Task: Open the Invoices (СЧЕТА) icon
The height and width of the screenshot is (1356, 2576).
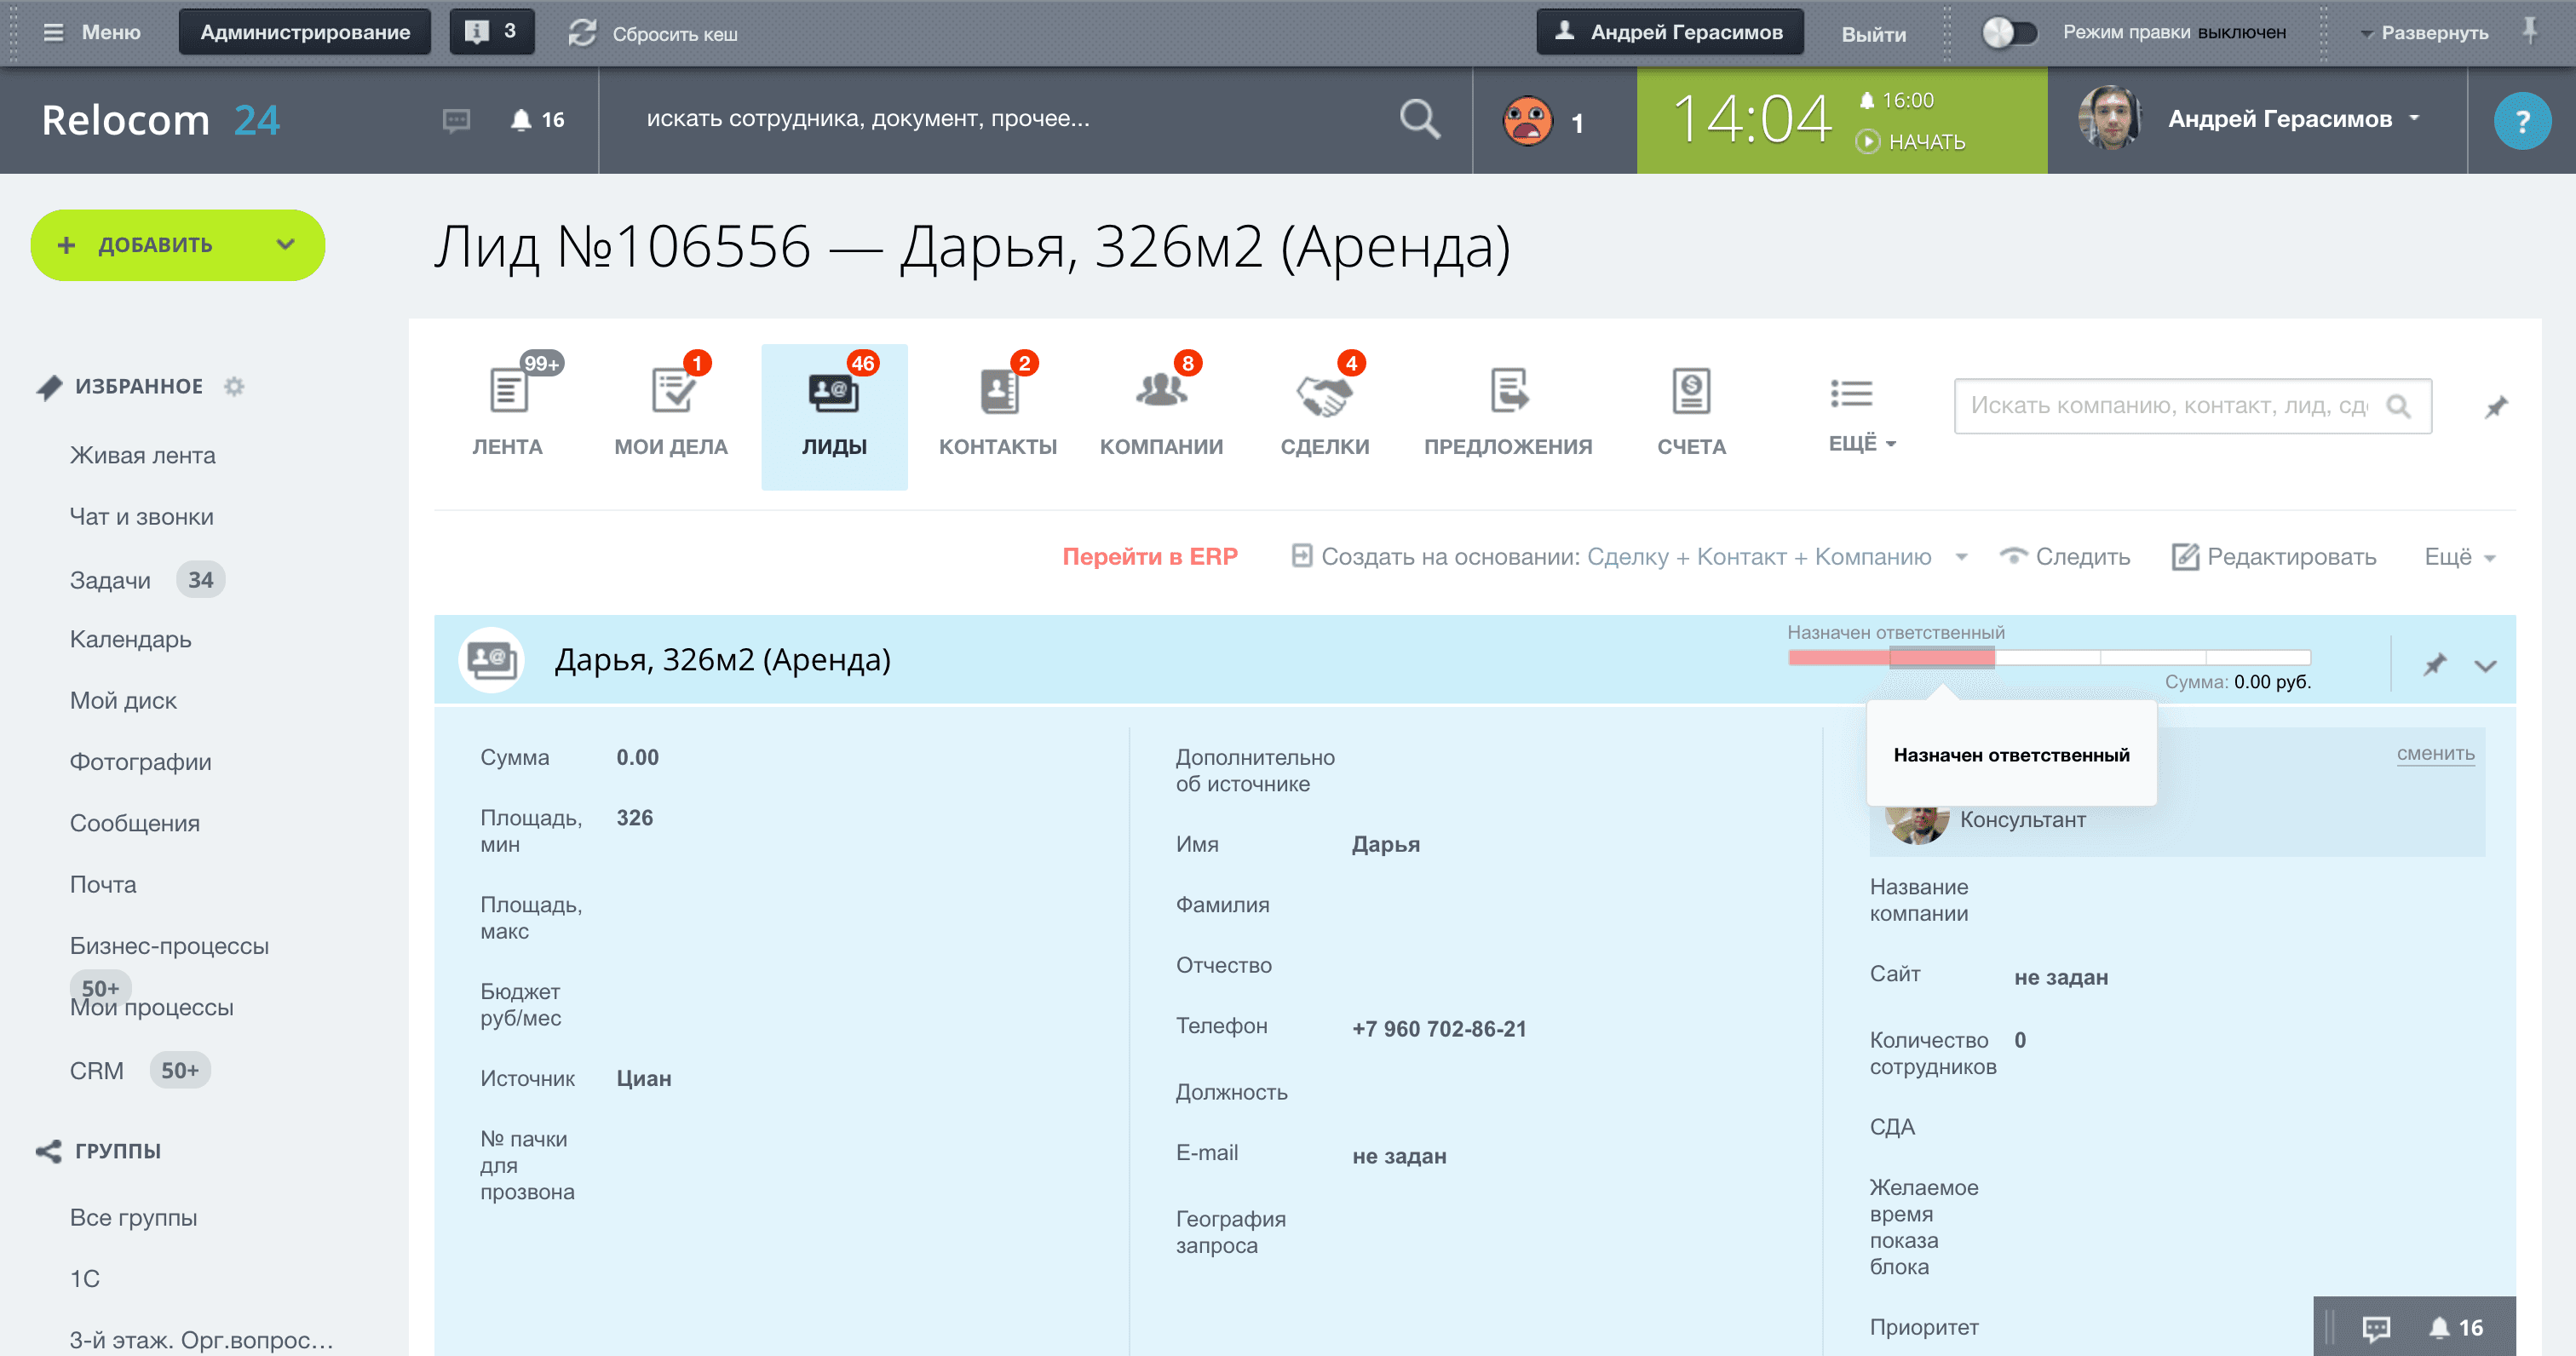Action: coord(1690,390)
